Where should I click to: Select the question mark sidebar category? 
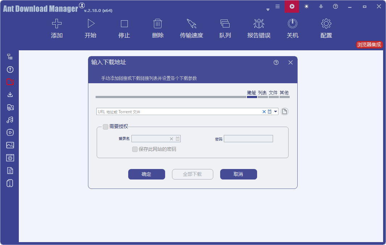pyautogui.click(x=10, y=69)
